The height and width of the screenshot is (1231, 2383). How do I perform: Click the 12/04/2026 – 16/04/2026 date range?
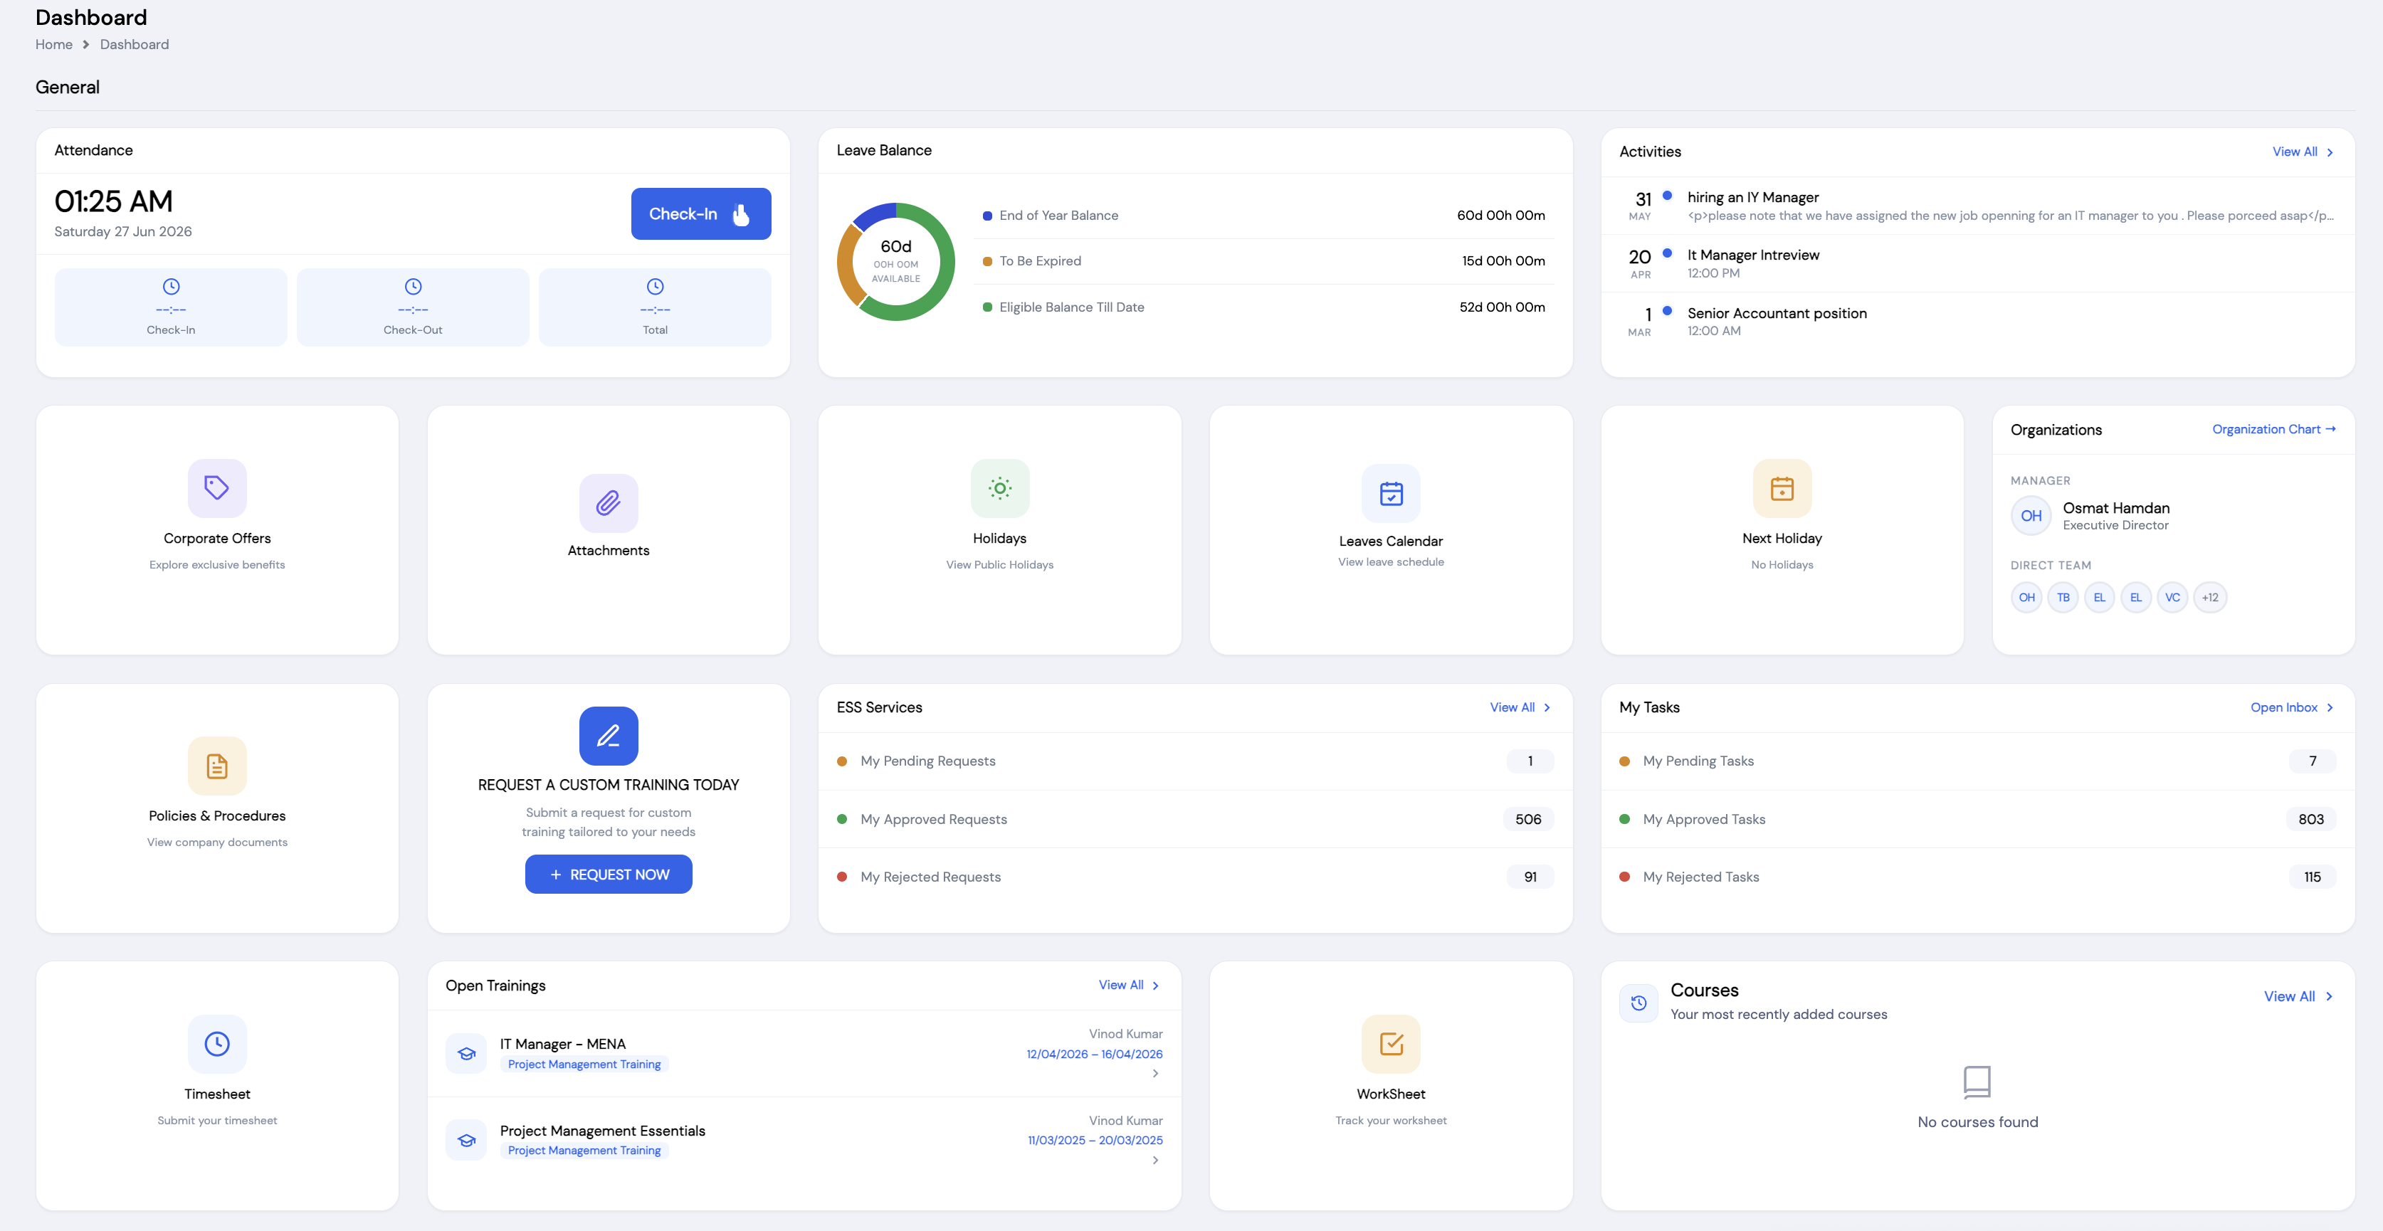(1095, 1055)
